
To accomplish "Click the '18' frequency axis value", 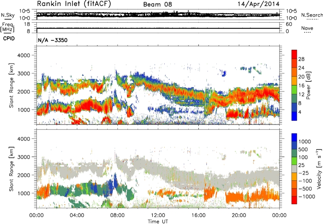I will point(27,24).
